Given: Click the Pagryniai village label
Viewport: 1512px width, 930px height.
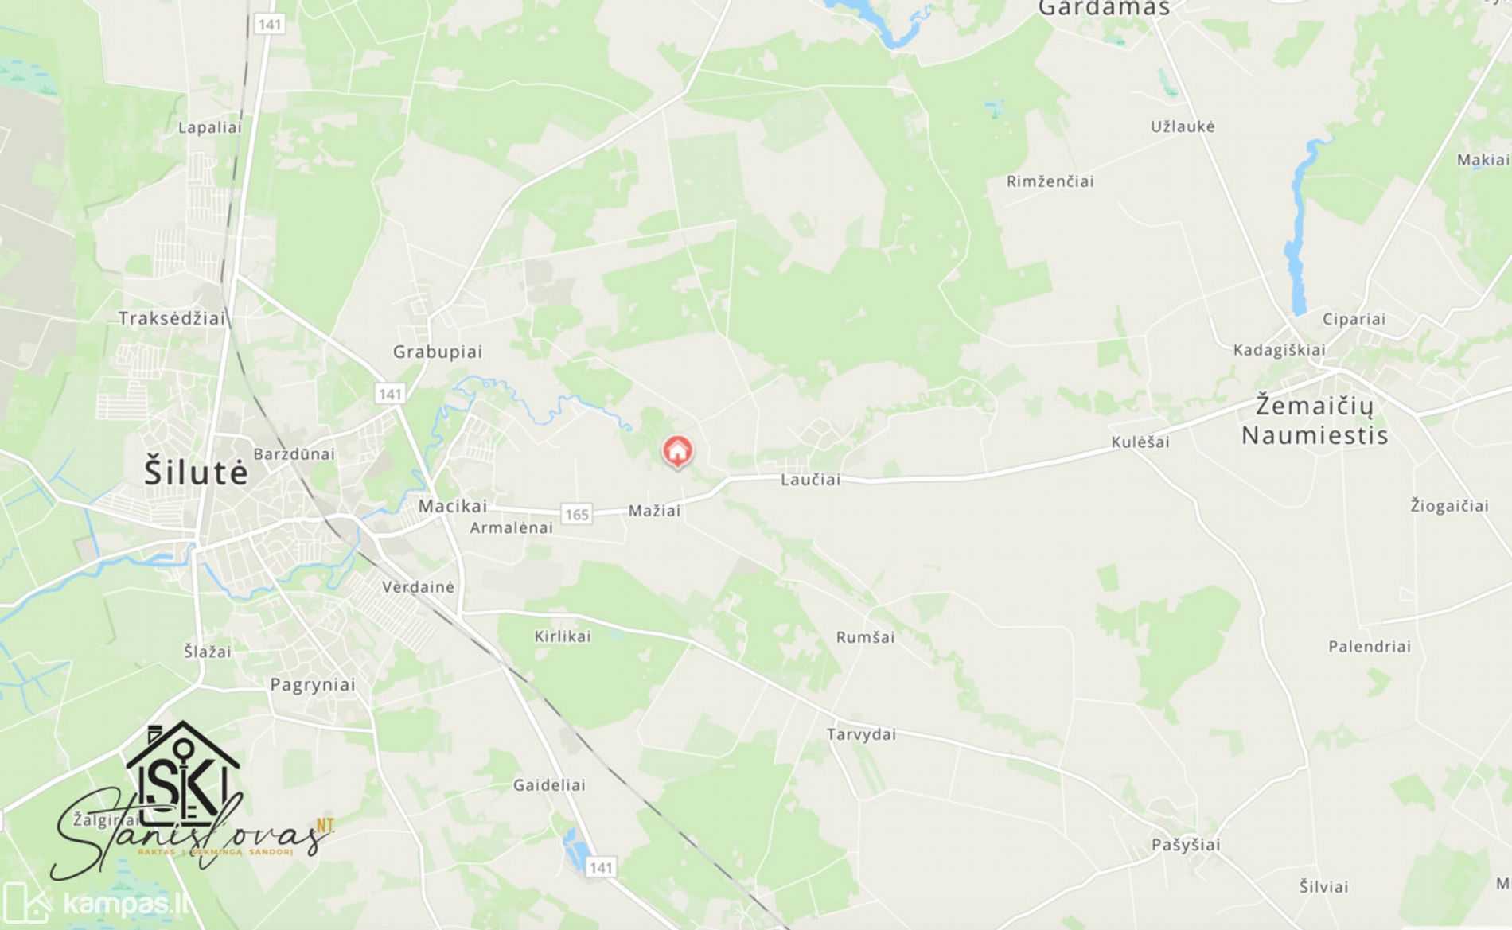Looking at the screenshot, I should pyautogui.click(x=313, y=685).
